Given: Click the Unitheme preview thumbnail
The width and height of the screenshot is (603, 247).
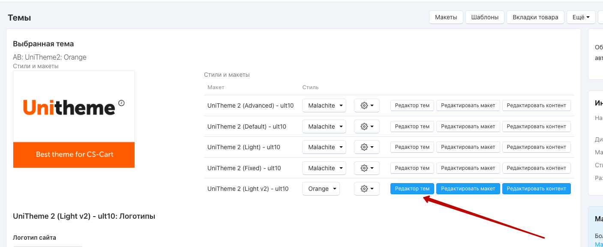Looking at the screenshot, I should (74, 119).
